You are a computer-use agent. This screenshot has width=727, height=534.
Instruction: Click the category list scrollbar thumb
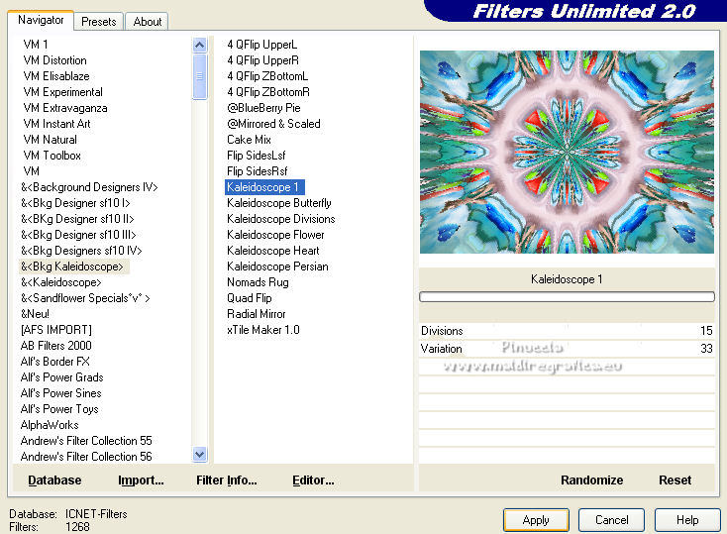tap(200, 76)
